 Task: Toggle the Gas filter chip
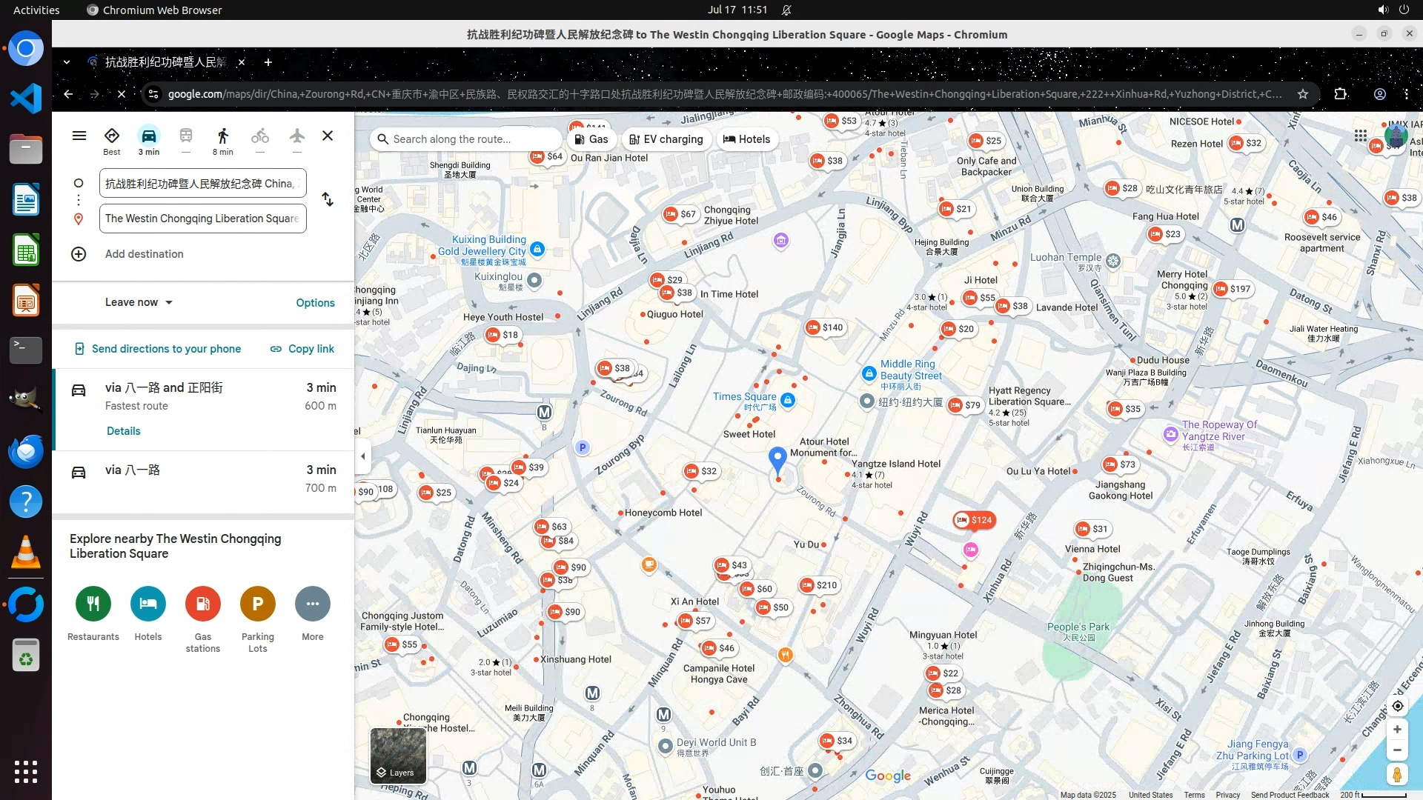click(591, 139)
